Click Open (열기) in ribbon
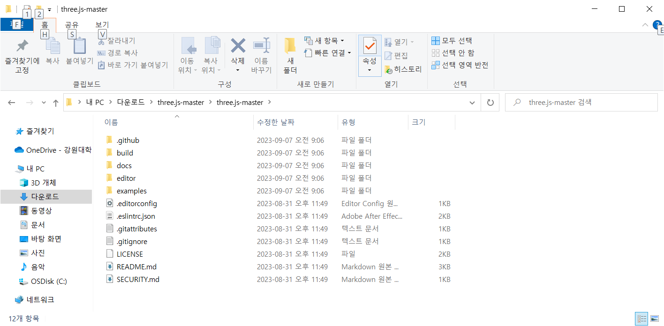Viewport: 664px width, 326px height. pos(399,42)
